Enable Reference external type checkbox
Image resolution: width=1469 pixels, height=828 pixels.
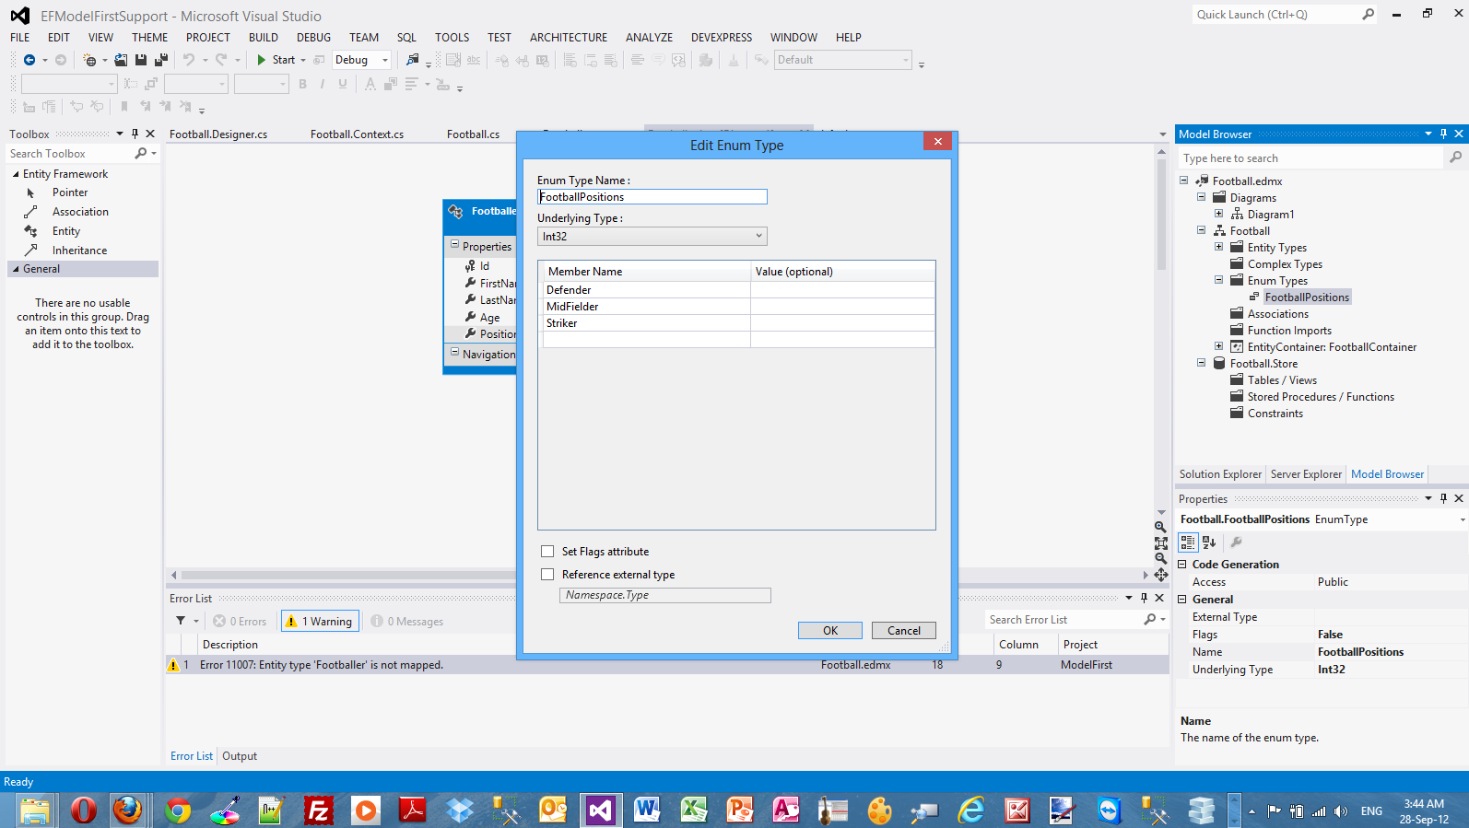click(x=547, y=574)
